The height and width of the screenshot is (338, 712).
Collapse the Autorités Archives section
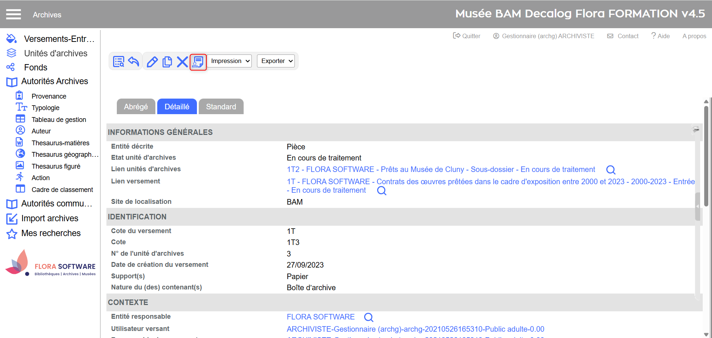(55, 81)
